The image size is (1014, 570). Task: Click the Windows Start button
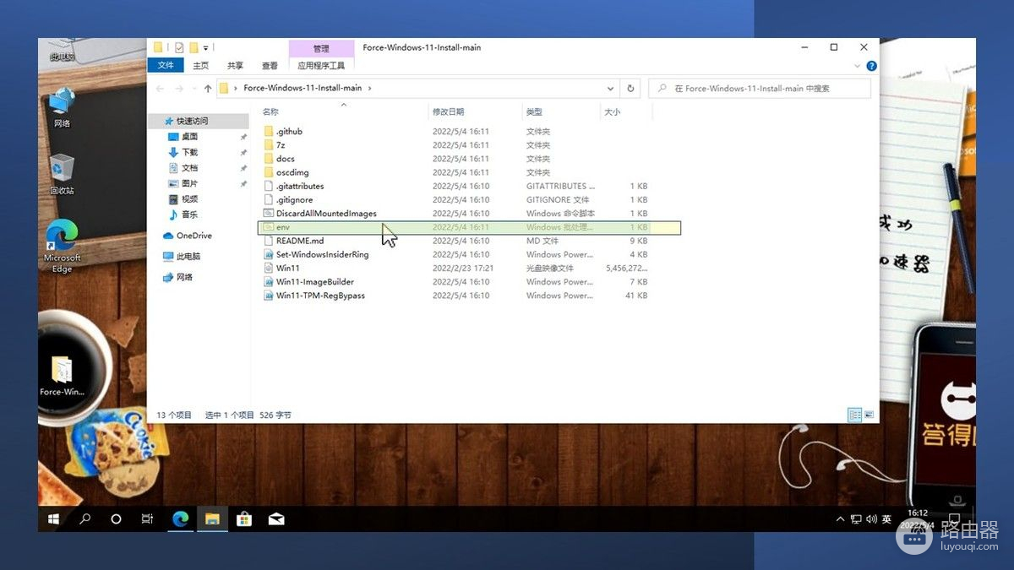click(x=53, y=518)
